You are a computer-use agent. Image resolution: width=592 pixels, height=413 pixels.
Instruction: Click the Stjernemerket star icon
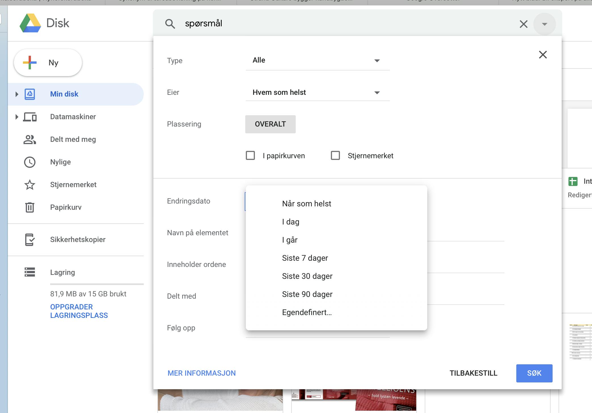(30, 185)
